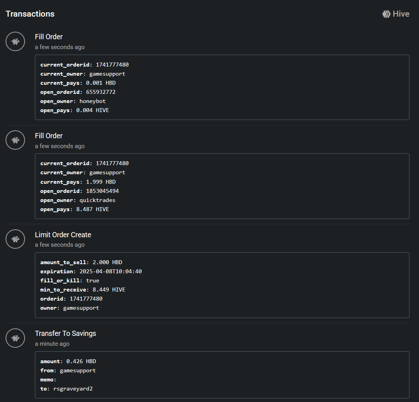Click timestamp under second Fill Order

click(60, 146)
